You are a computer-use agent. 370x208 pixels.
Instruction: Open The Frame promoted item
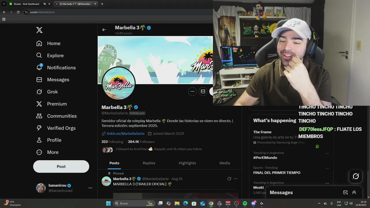[x=262, y=132]
